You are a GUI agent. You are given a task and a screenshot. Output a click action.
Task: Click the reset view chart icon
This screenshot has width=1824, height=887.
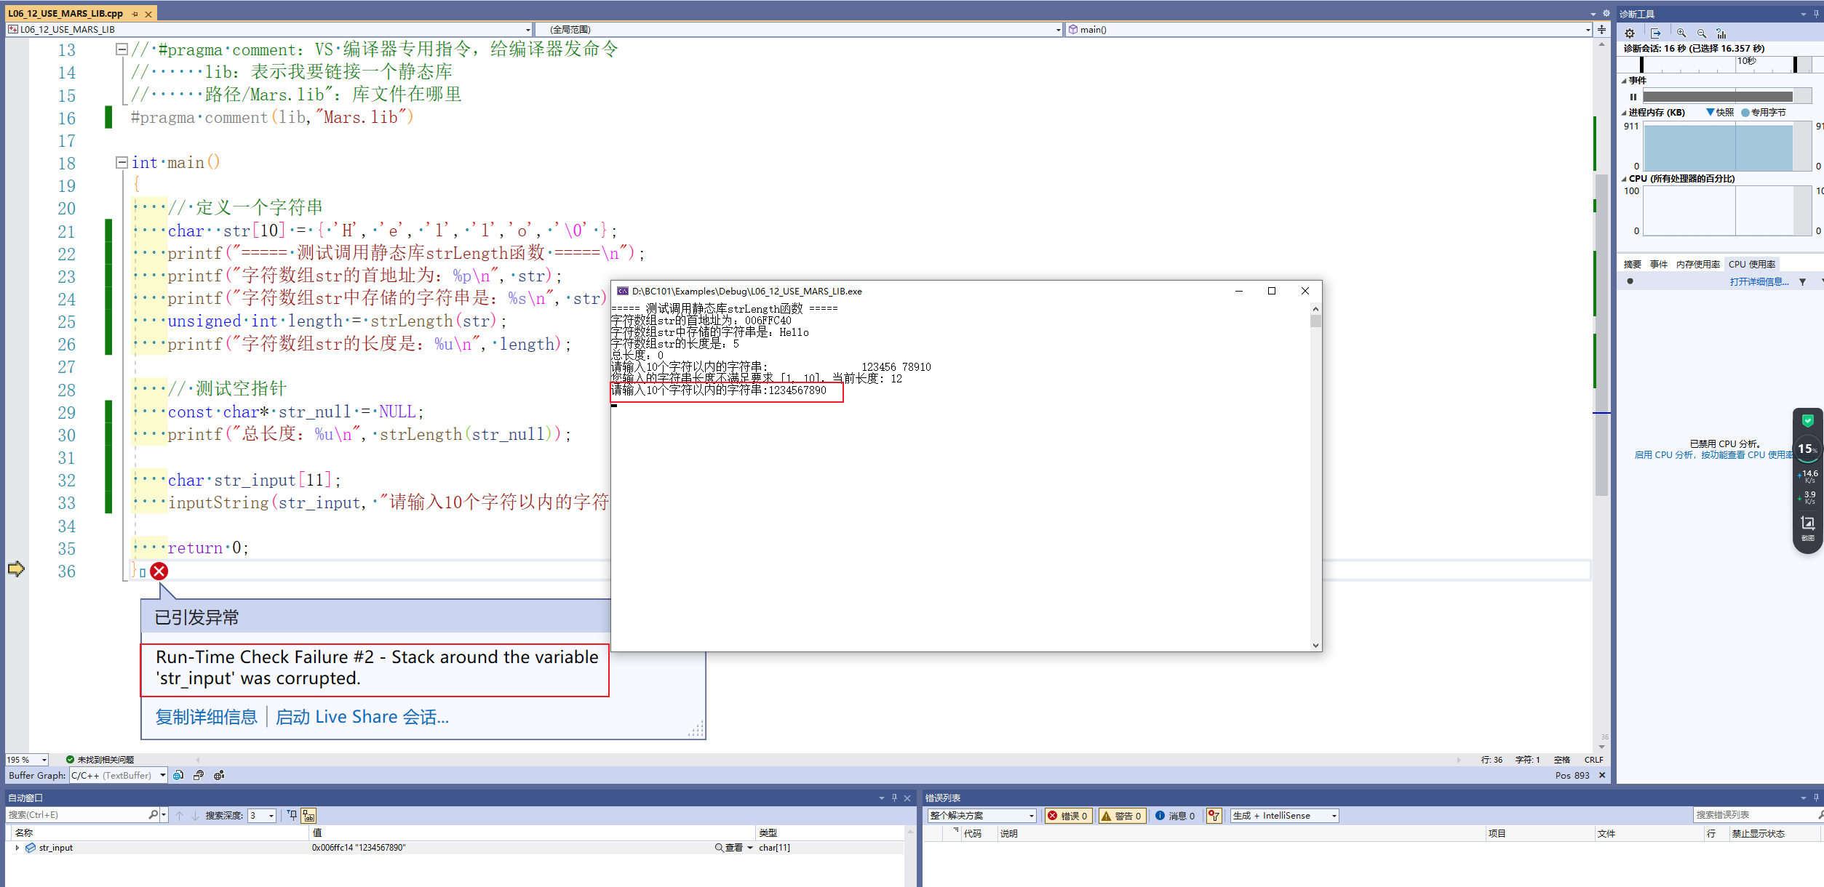tap(1722, 33)
